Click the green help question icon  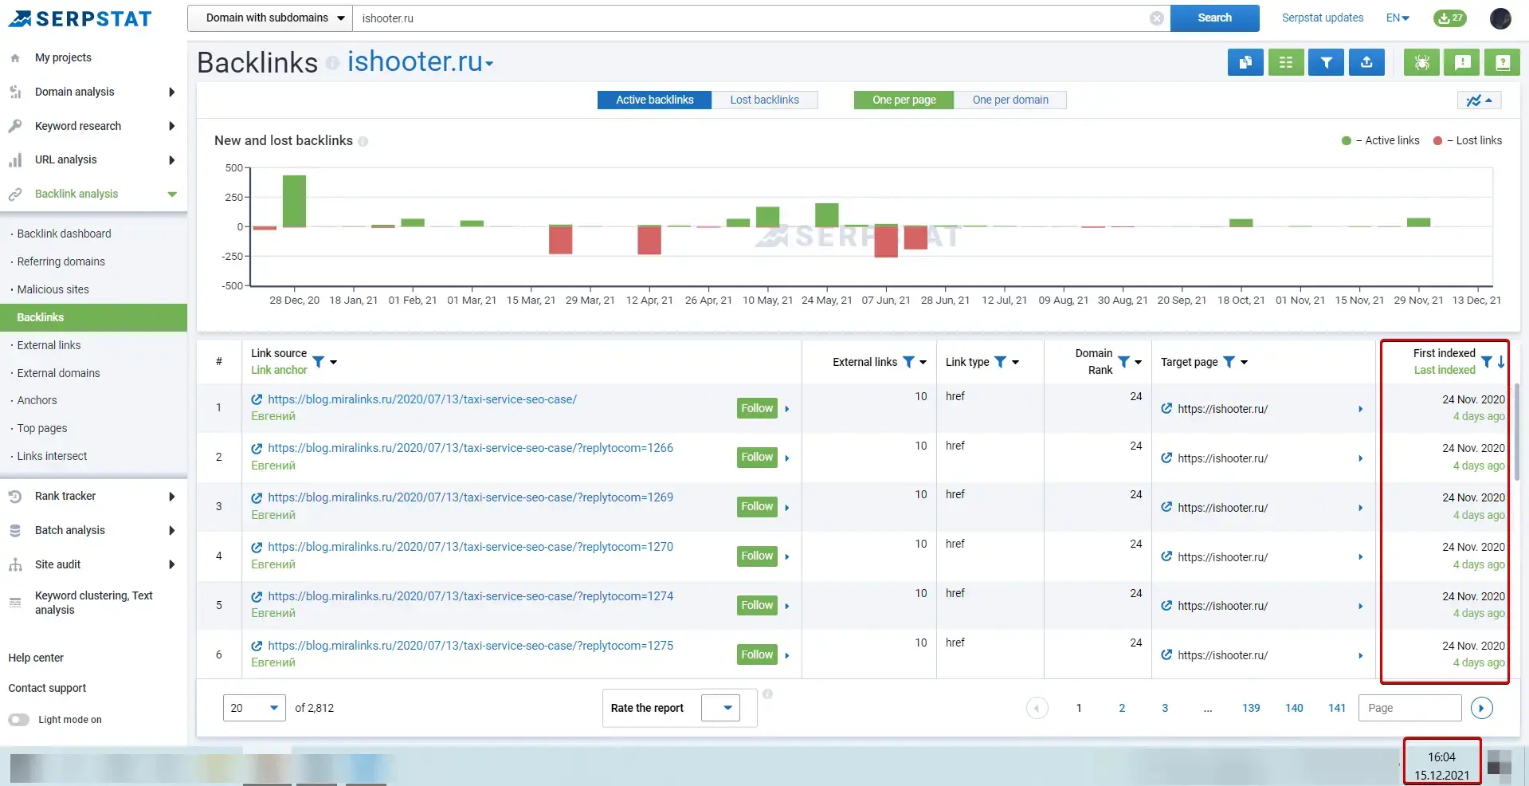point(1503,62)
